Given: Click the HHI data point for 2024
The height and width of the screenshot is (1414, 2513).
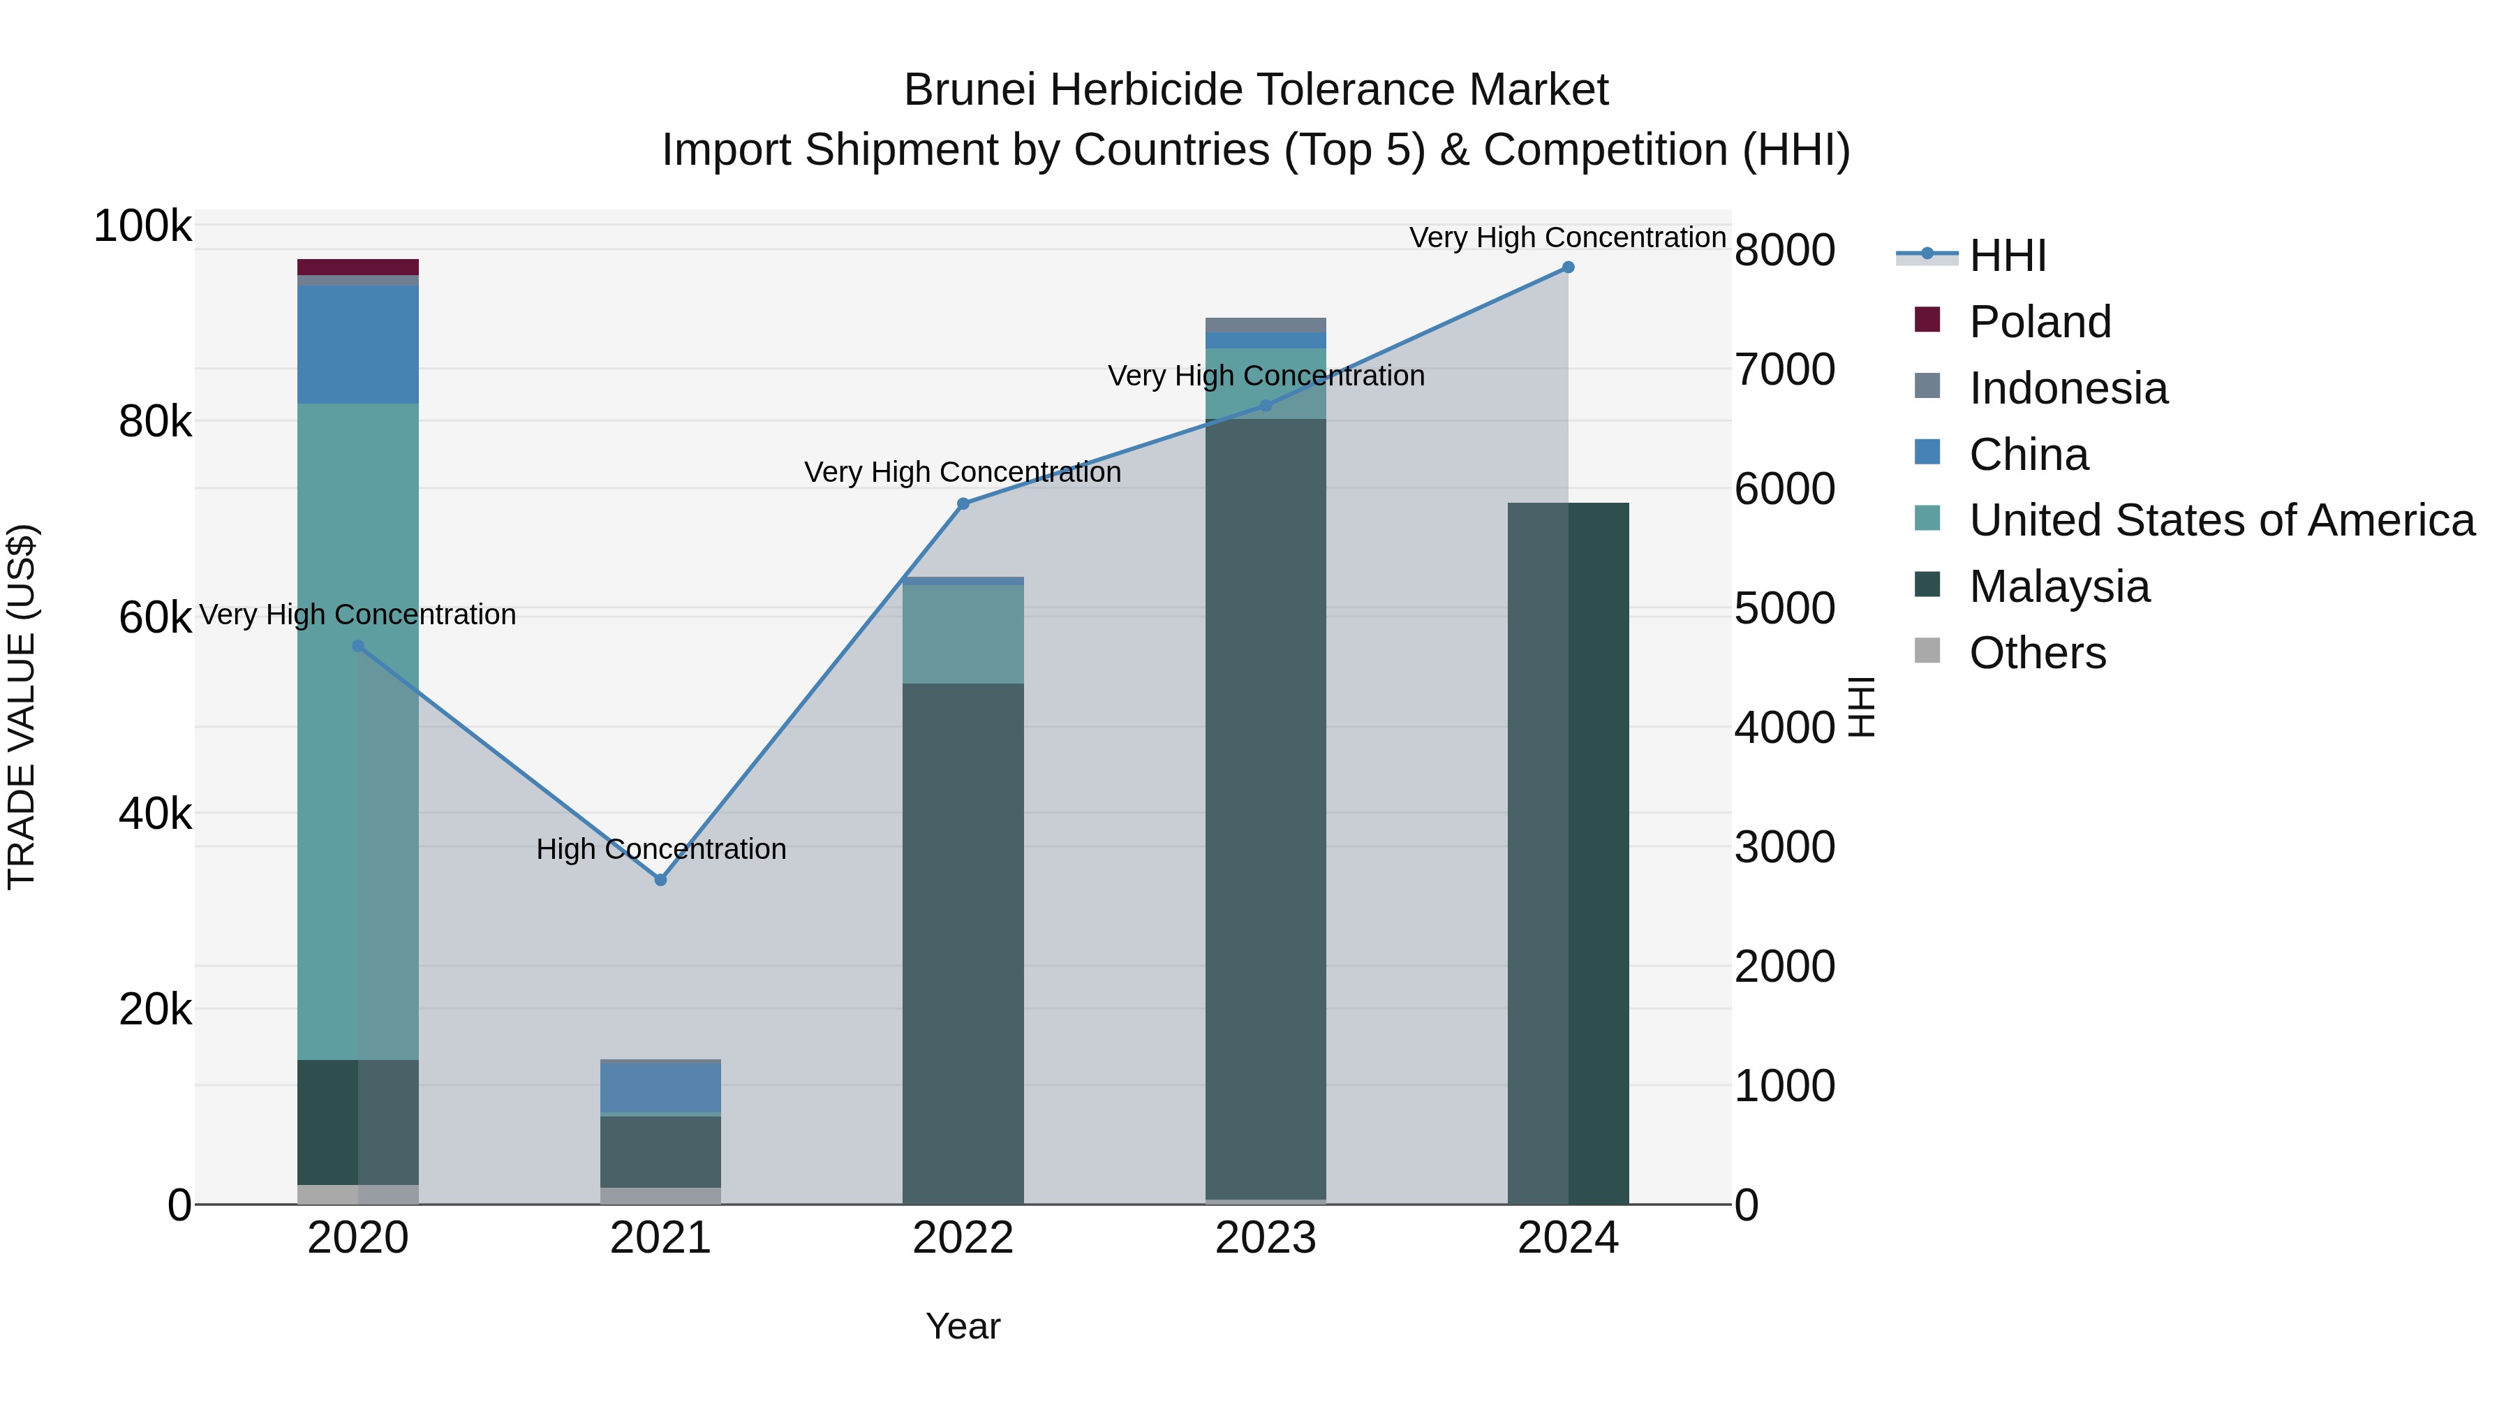Looking at the screenshot, I should (1568, 267).
